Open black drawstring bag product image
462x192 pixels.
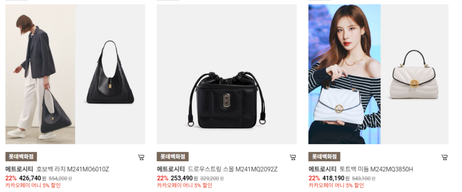click(226, 74)
